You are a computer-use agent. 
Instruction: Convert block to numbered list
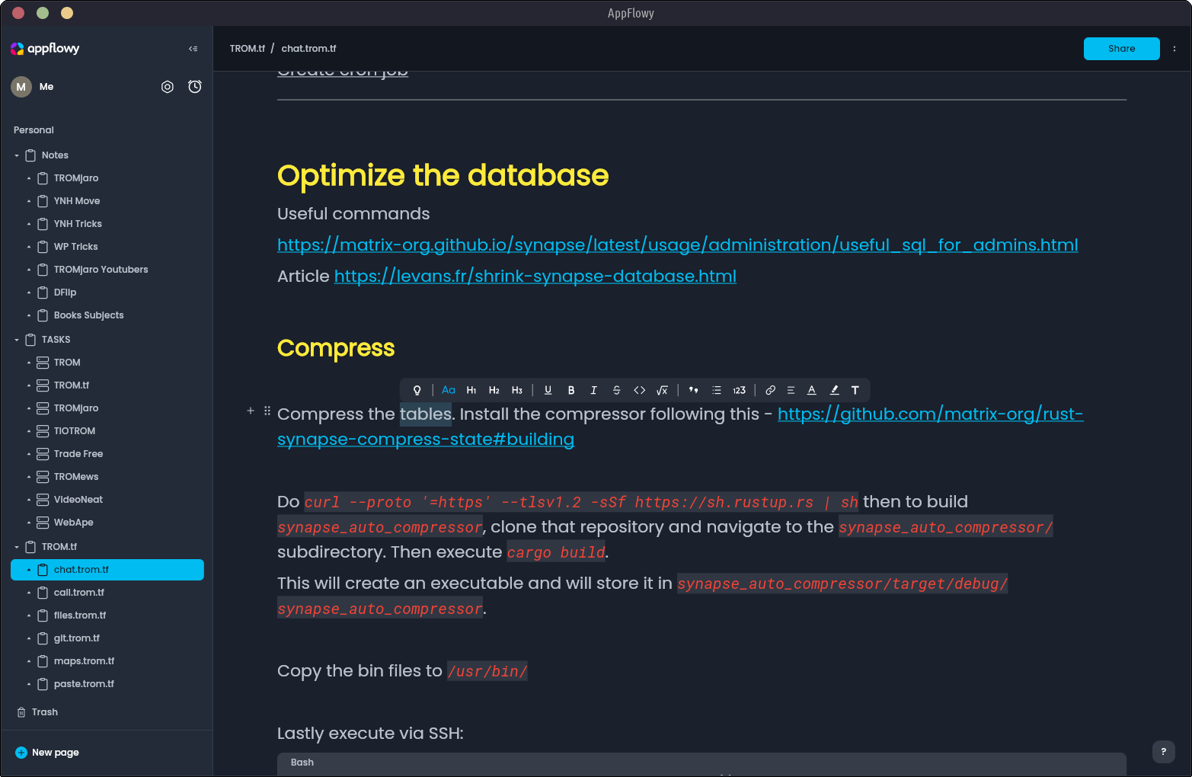(739, 390)
